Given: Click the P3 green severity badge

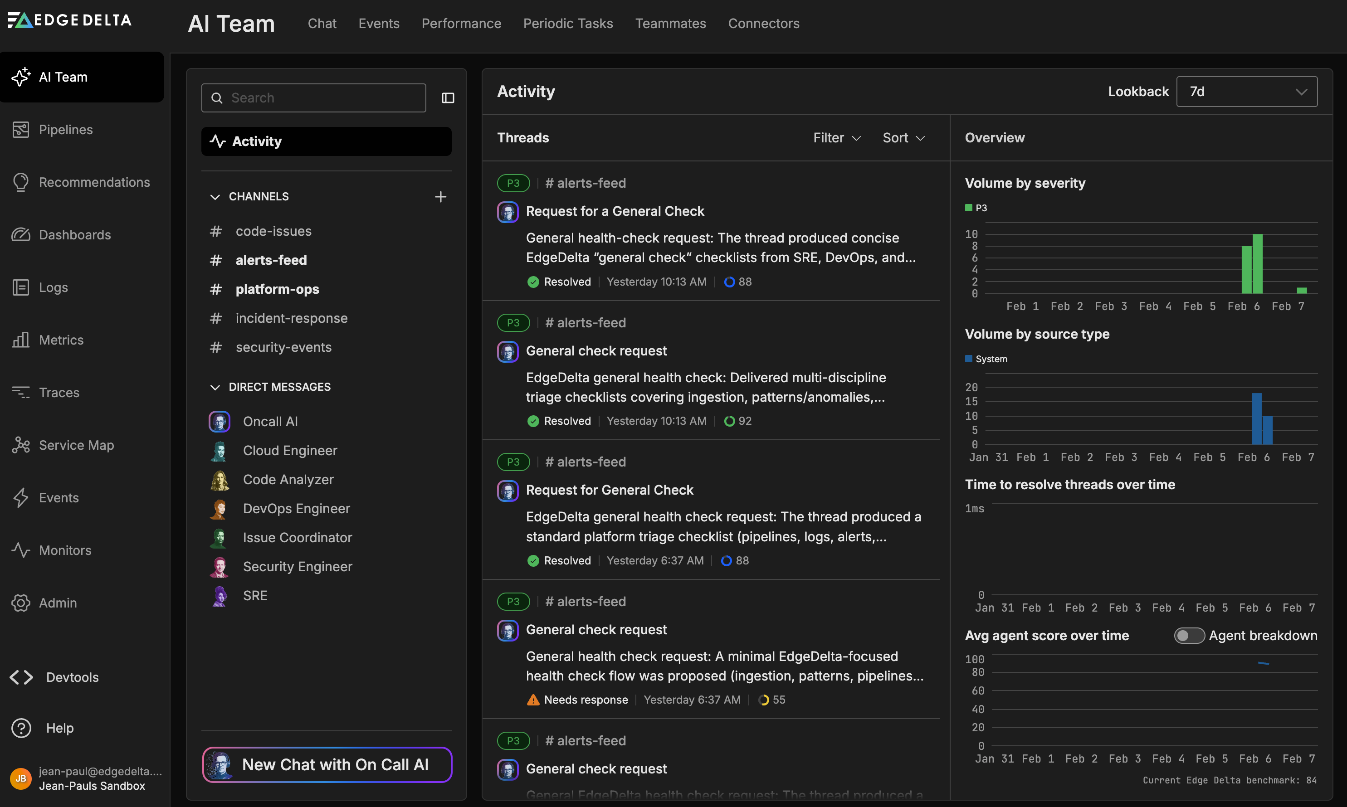Looking at the screenshot, I should click(x=513, y=183).
